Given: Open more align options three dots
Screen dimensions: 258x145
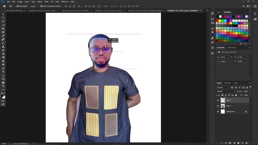Looking at the screenshot, I should tap(106, 6).
